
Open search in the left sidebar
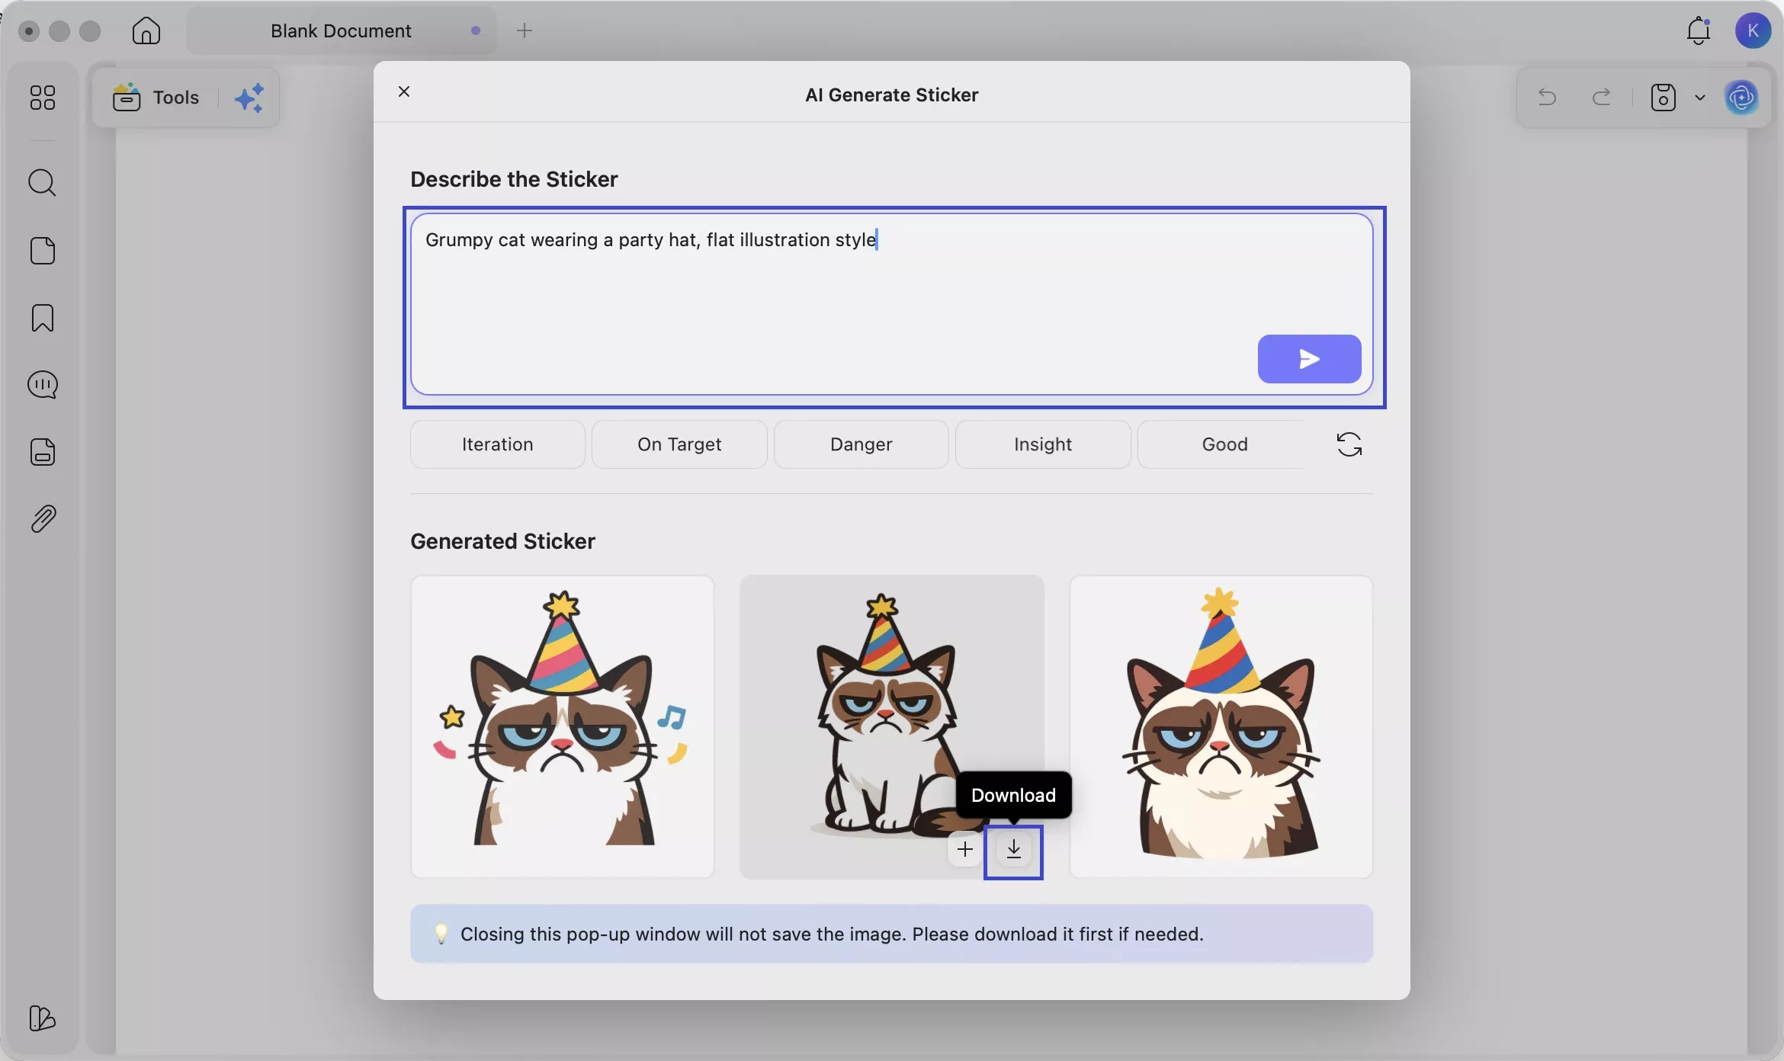coord(43,183)
